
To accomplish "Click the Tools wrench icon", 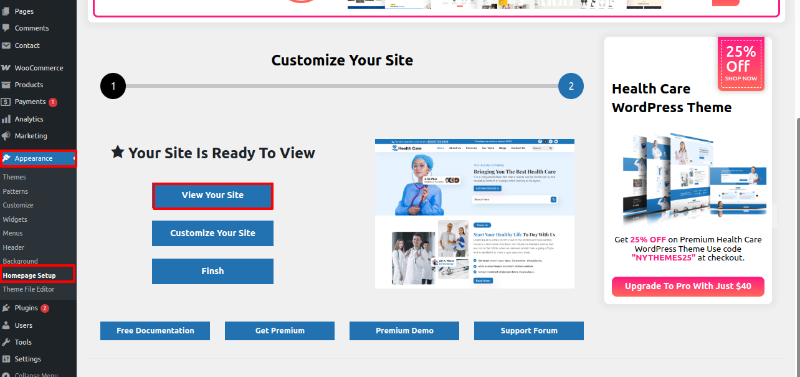I will 6,342.
